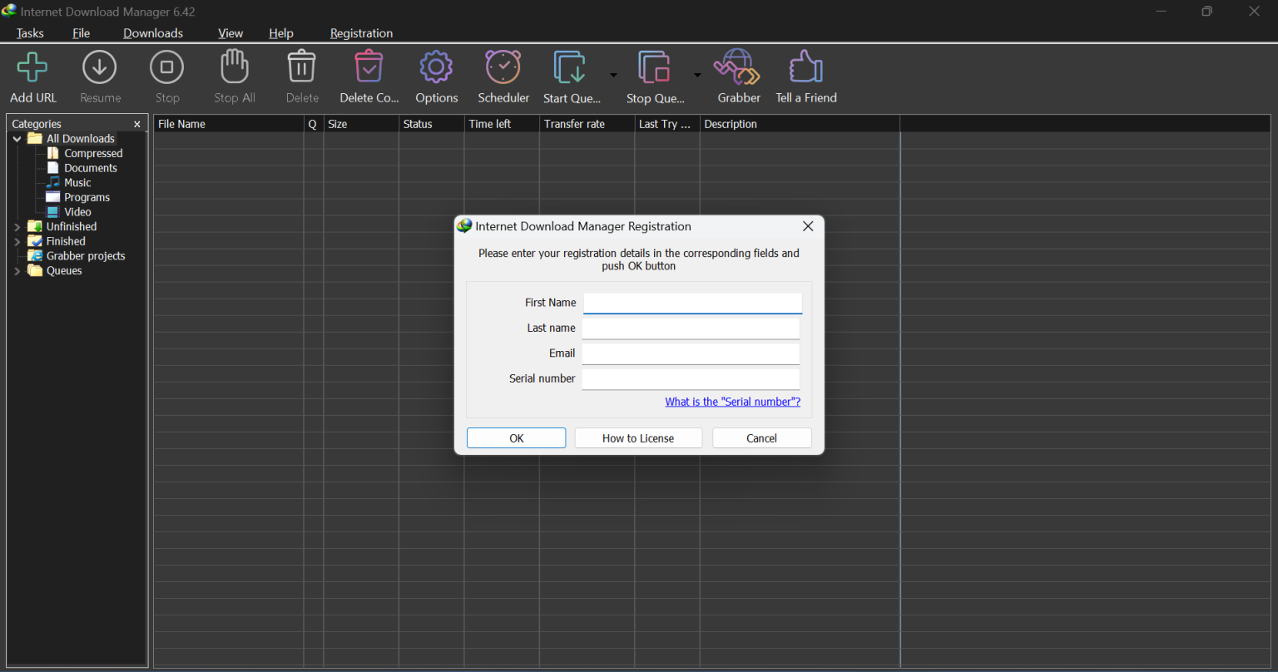1278x672 pixels.
Task: Open the View menu
Action: (230, 33)
